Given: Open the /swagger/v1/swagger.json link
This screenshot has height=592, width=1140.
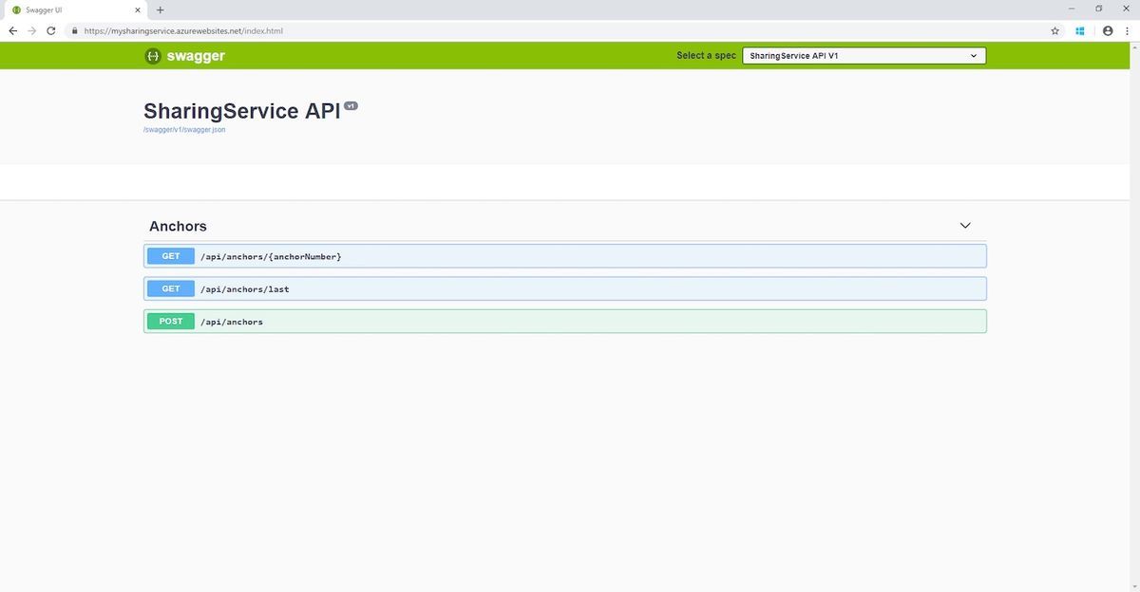Looking at the screenshot, I should click(x=184, y=130).
